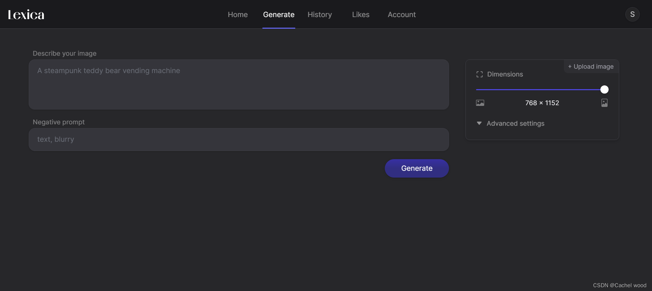
Task: Click the Dimensions frame icon
Action: click(479, 74)
